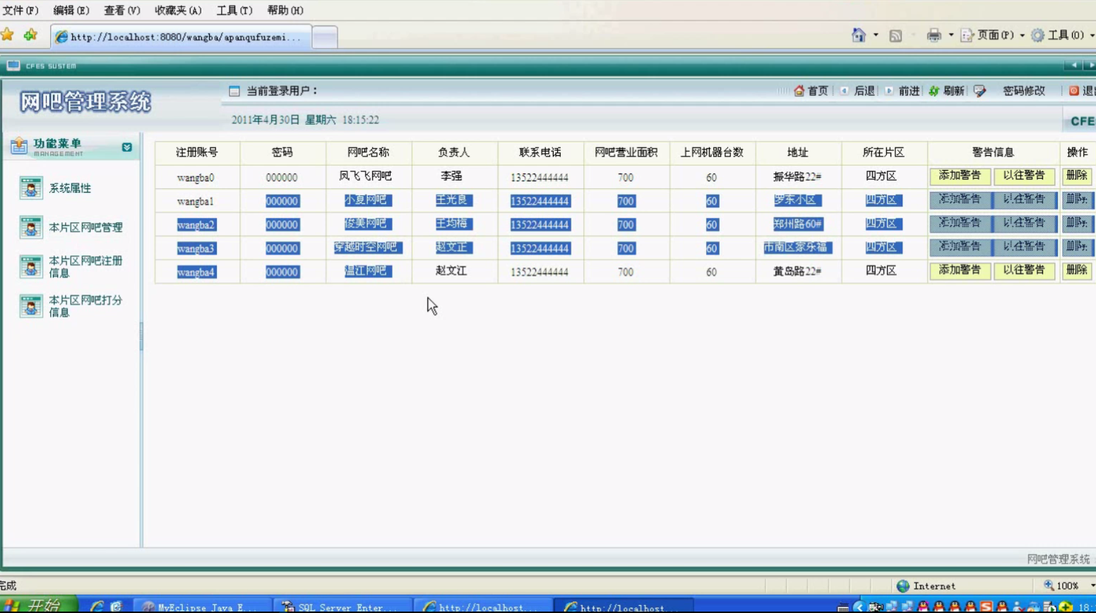Screen dimensions: 1096x613
Task: Open the 收藏夹(A) menu
Action: (178, 11)
